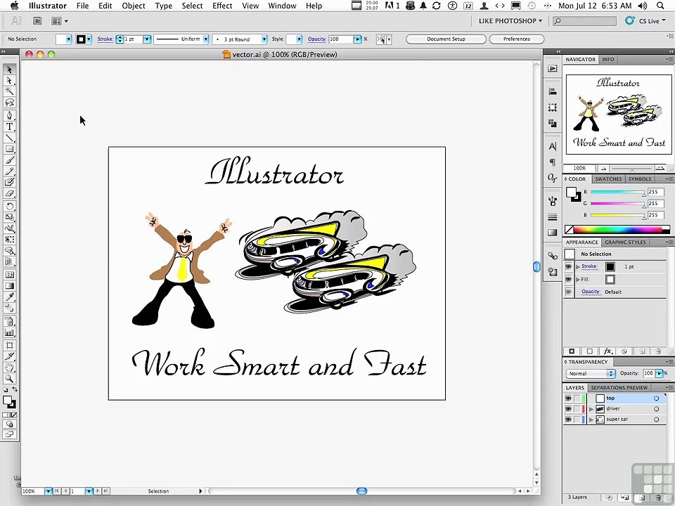
Task: Toggle lock for the super car layer
Action: click(577, 420)
